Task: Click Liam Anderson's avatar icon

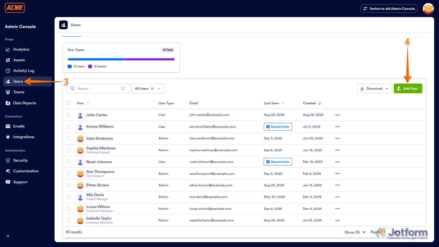Action: (80, 138)
